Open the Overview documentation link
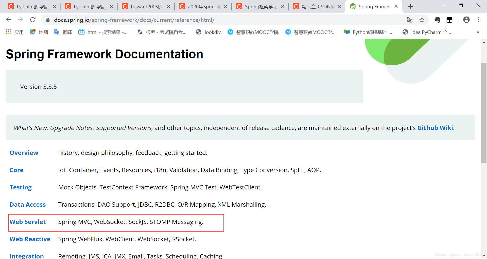The width and height of the screenshot is (487, 259). pos(24,153)
